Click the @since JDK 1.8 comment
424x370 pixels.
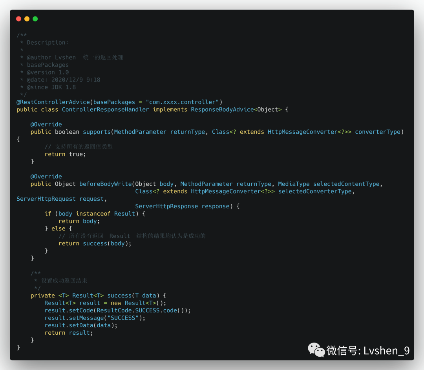(51, 87)
